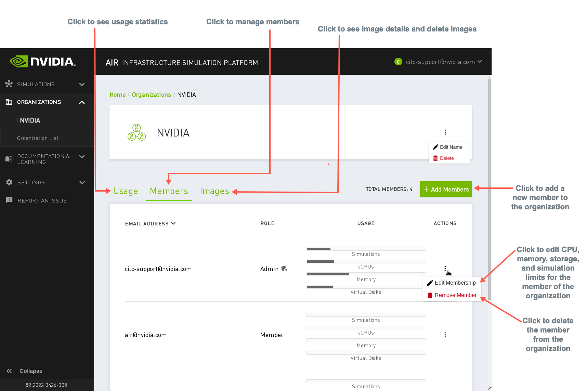Image resolution: width=586 pixels, height=391 pixels.
Task: Navigate to Home via the breadcrumb link
Action: (117, 95)
